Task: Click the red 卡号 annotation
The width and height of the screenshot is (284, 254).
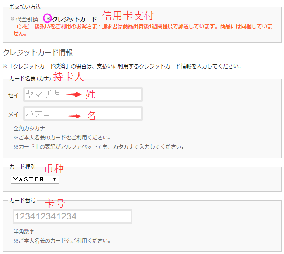Action: pos(55,203)
